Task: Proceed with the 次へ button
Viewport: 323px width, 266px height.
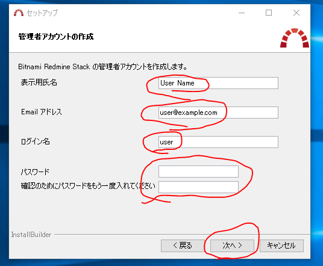Action: 232,246
